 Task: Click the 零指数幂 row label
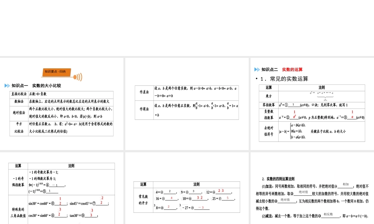pyautogui.click(x=269, y=105)
